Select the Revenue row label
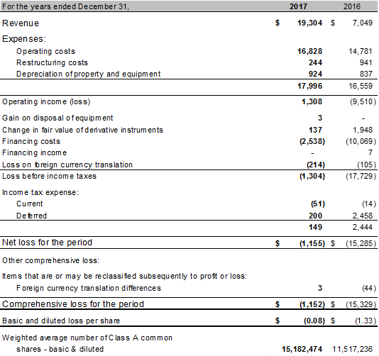Screen dimensions: 379x356 click(21, 23)
